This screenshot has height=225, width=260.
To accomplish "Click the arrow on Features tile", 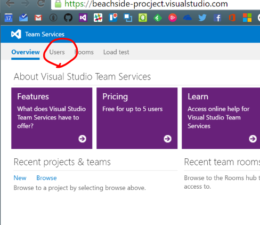I will click(x=83, y=139).
